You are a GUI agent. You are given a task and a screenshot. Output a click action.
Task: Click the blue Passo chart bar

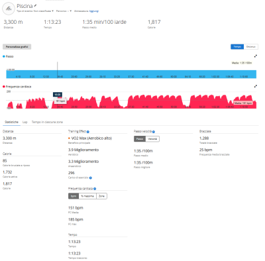pos(131,74)
